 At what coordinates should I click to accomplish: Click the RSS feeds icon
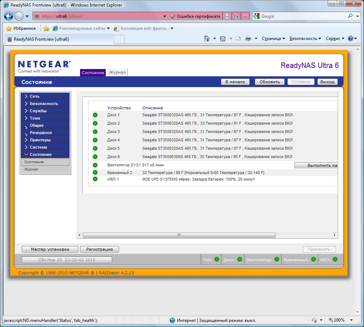[x=223, y=39]
